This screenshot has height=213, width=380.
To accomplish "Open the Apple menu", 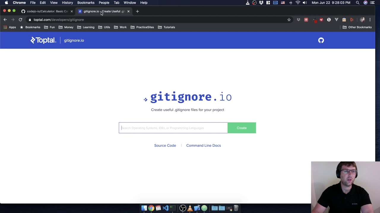I will click(6, 3).
